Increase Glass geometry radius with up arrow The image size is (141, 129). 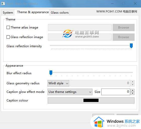point(132,82)
